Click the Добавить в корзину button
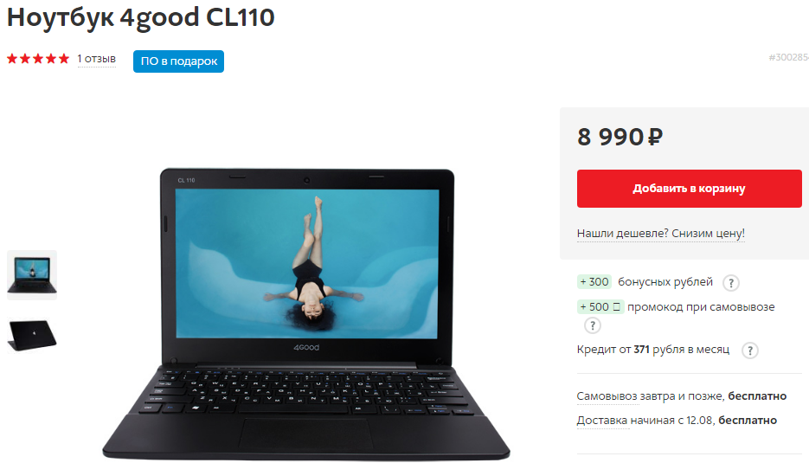Image resolution: width=809 pixels, height=463 pixels. point(690,189)
